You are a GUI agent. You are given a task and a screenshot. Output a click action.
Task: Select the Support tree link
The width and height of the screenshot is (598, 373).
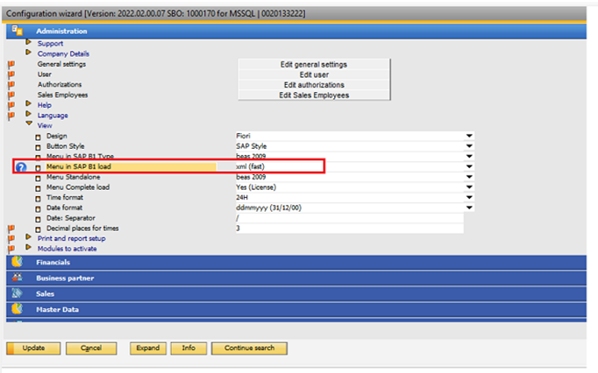[x=50, y=44]
